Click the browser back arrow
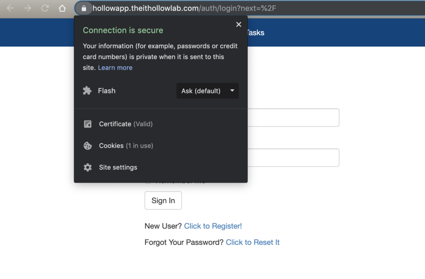The height and width of the screenshot is (279, 425). click(x=10, y=8)
